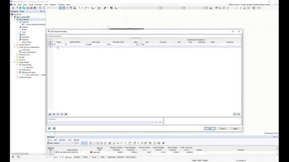Collapse the Background Layers node
Screen dimensions: 289x162
(x=17, y=72)
